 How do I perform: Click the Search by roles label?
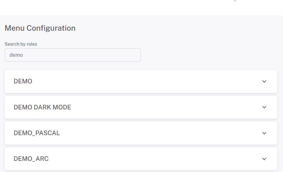coord(21,44)
